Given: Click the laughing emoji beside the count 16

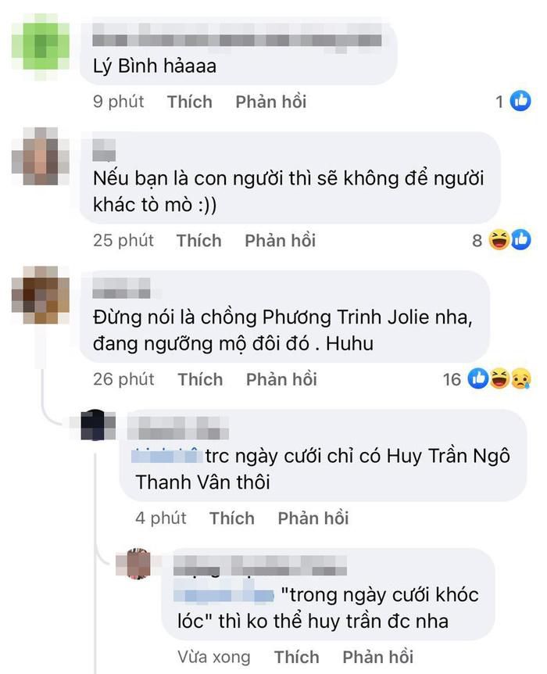Looking at the screenshot, I should 499,378.
